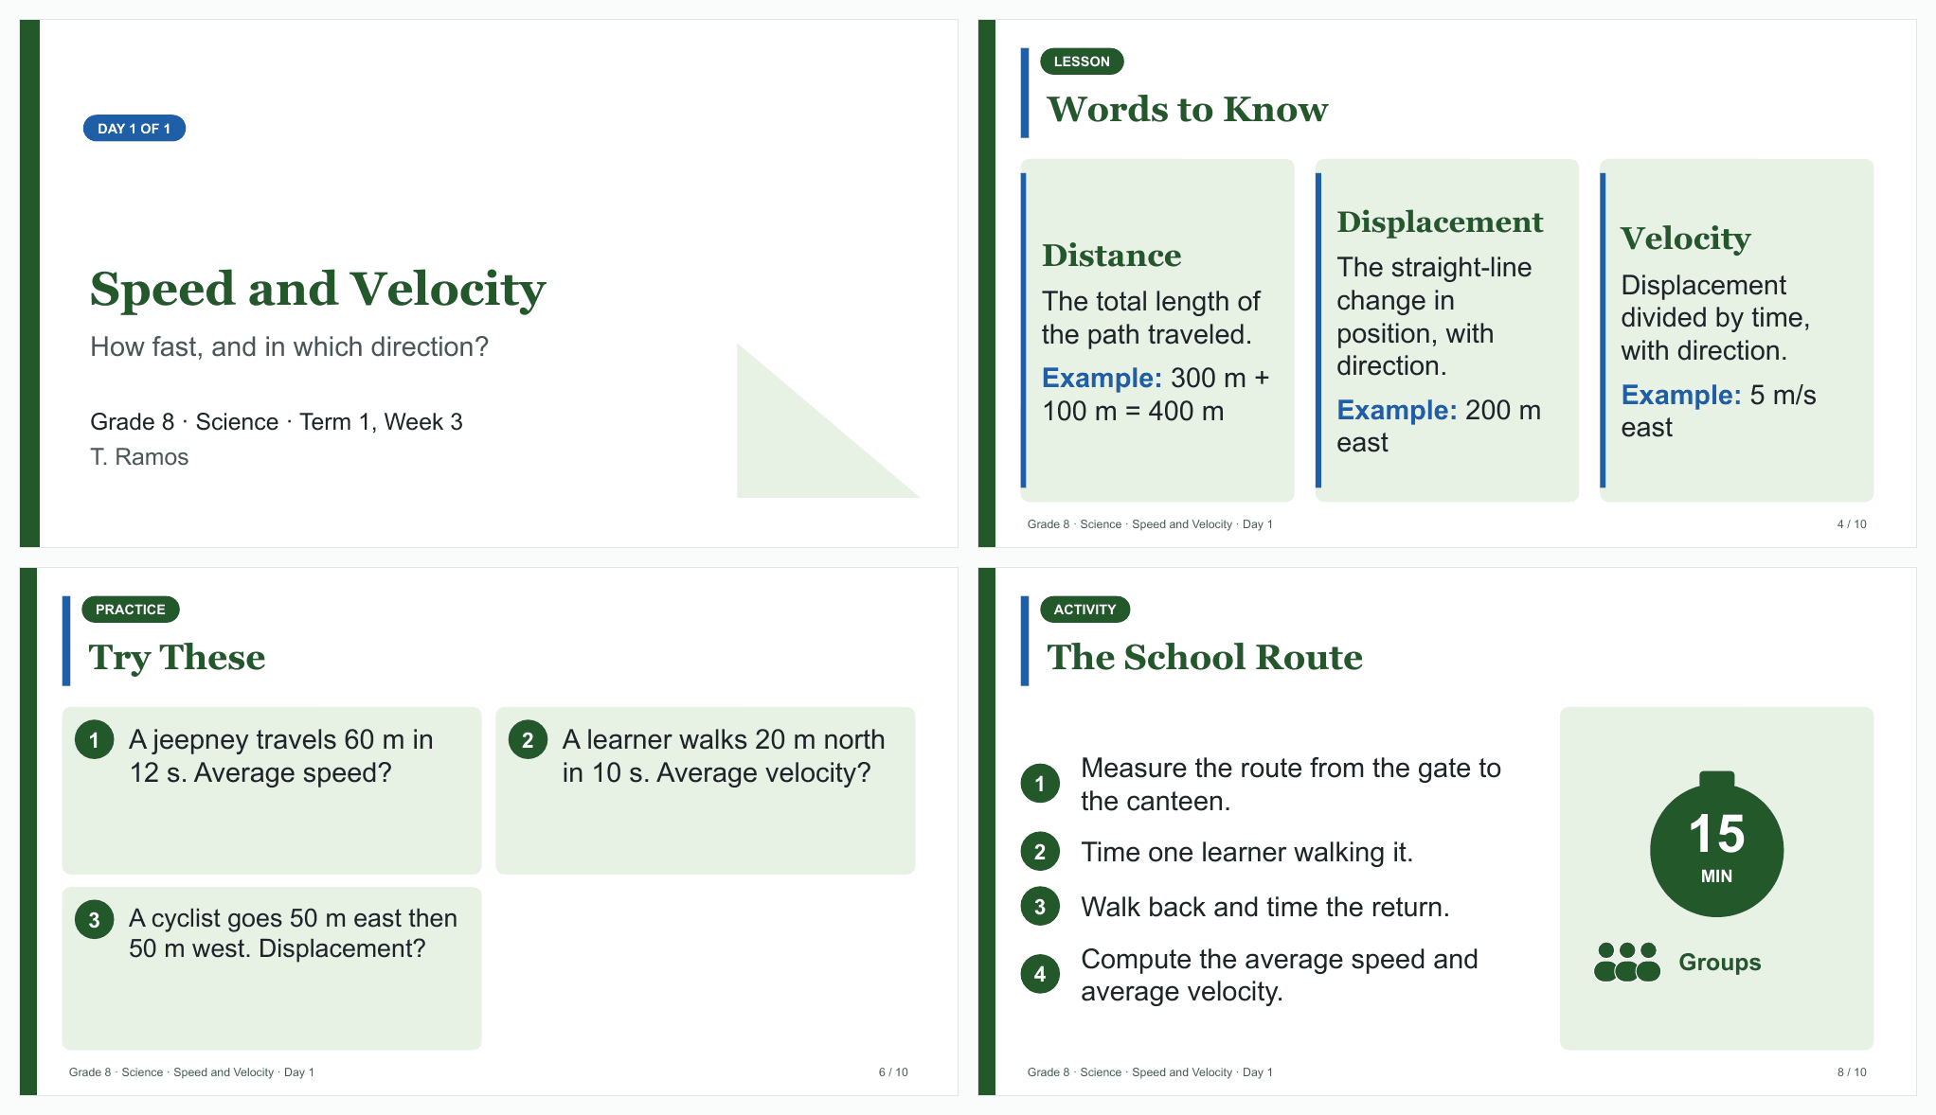Click "Compute the average speed and average velocity."
This screenshot has width=1936, height=1115.
click(1280, 975)
